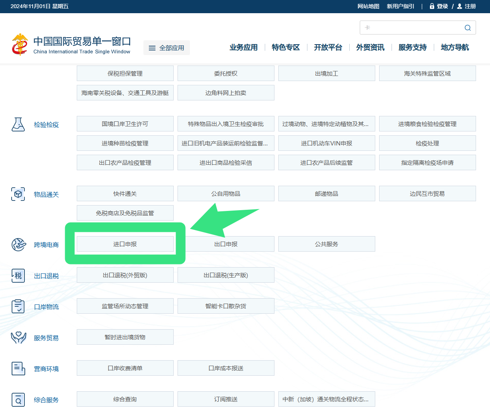Click the highlighted 进口申报 button

pyautogui.click(x=125, y=244)
